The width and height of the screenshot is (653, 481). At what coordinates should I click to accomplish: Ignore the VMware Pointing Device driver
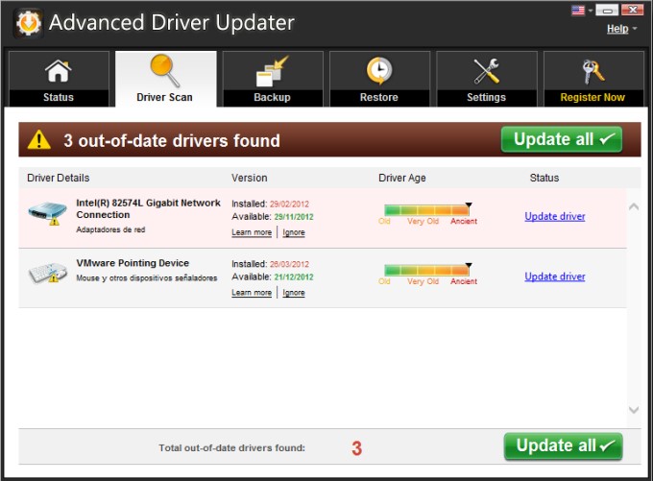pos(294,293)
